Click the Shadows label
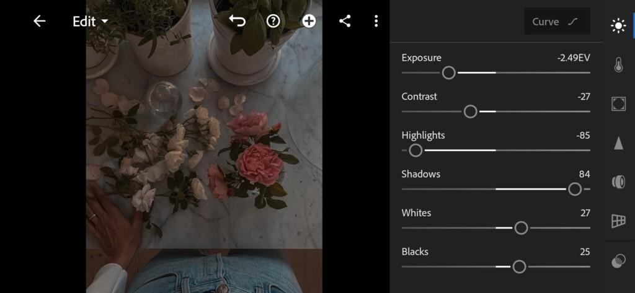 coord(421,175)
